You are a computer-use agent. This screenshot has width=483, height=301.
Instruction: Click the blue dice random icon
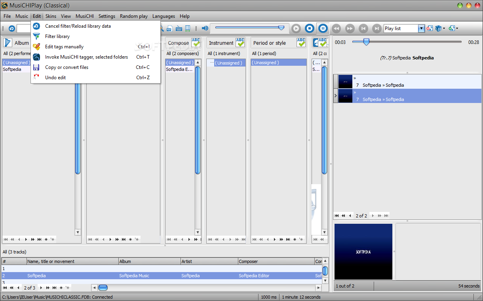438,29
